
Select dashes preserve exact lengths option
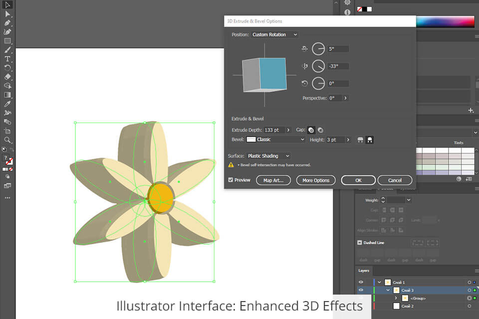[418, 243]
